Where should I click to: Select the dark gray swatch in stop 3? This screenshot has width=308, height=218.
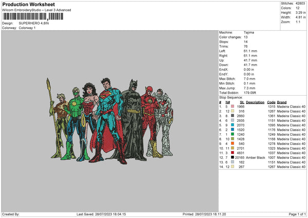tap(233, 116)
